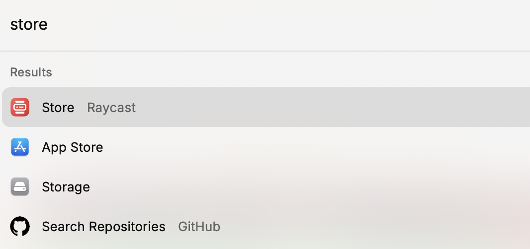Launch App Store from results
The image size is (530, 249).
(x=266, y=147)
